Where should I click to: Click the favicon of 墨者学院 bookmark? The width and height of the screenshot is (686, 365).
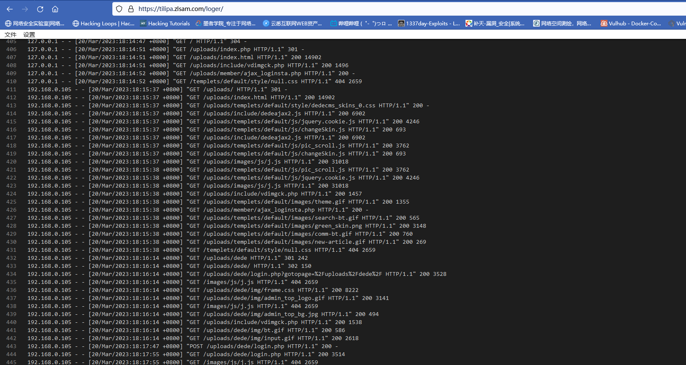(198, 24)
